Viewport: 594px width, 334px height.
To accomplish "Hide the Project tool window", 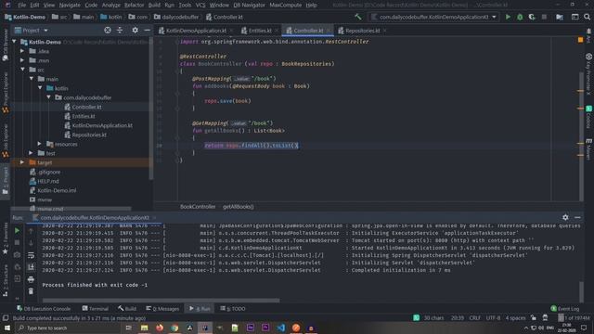I will 147,31.
